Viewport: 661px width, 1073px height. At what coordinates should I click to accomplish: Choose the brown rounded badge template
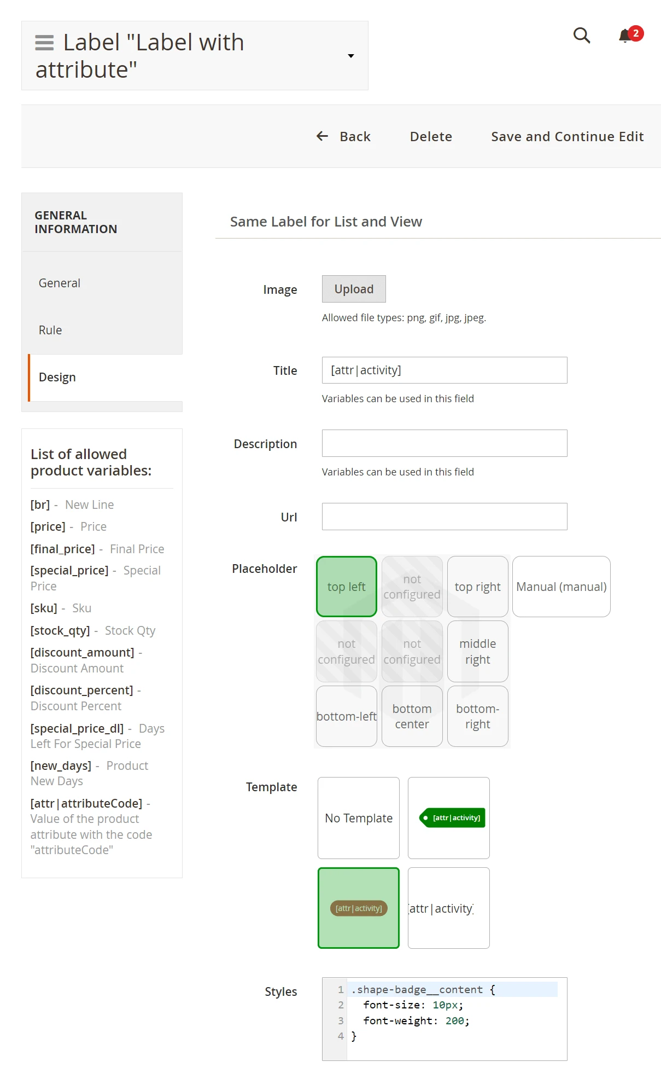click(x=359, y=908)
